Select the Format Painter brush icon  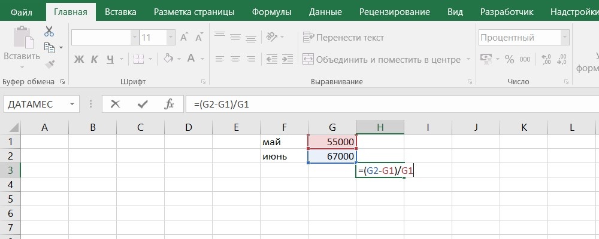(x=49, y=64)
